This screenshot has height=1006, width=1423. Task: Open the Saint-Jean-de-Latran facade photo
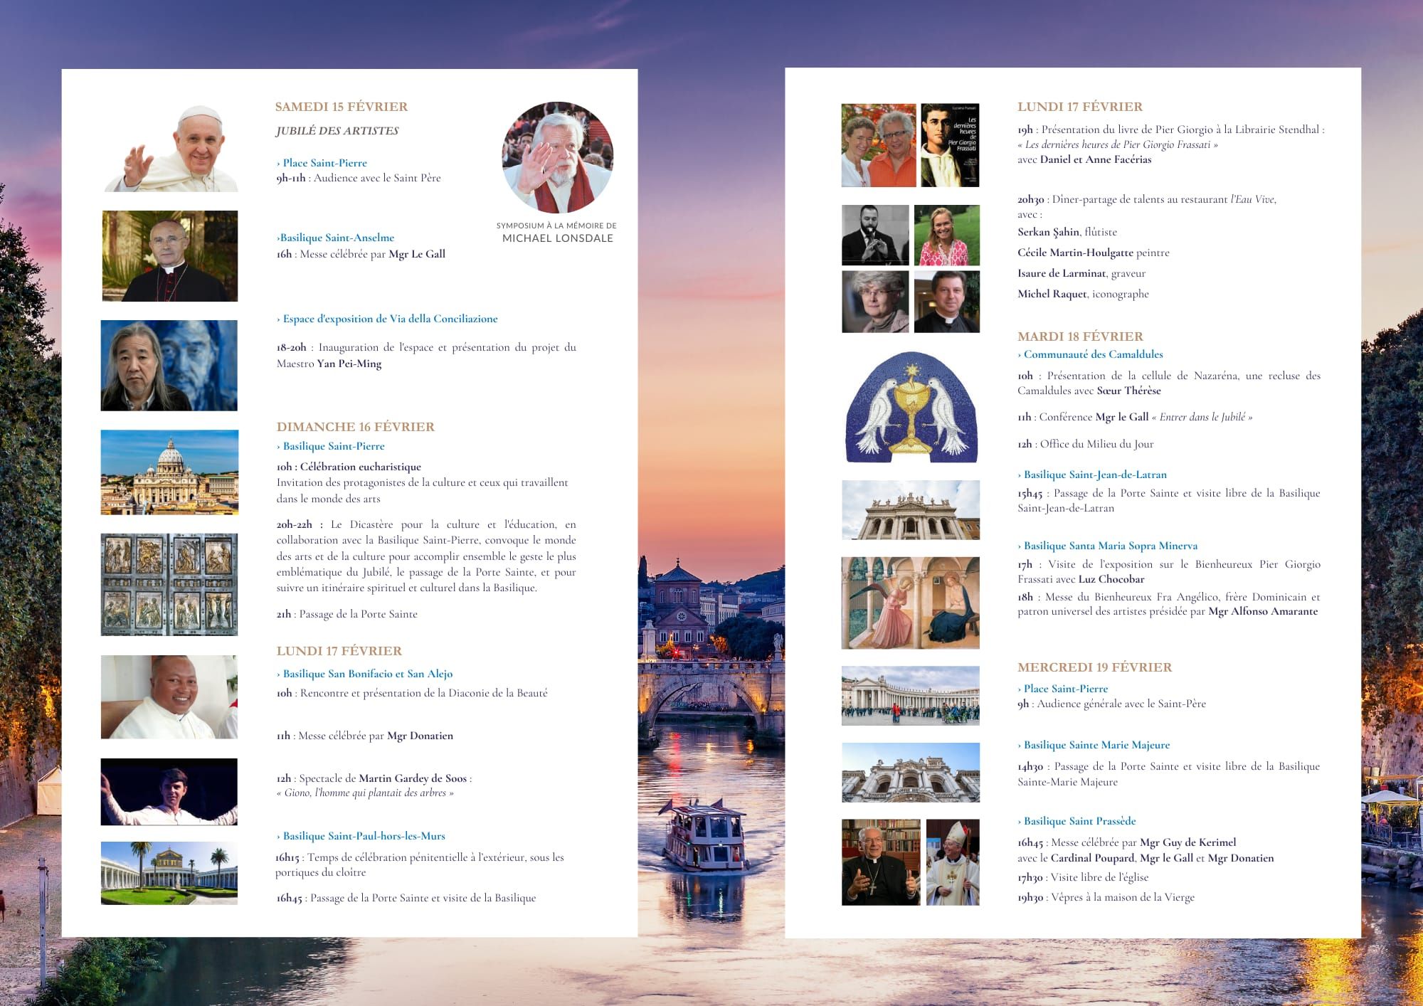pos(911,509)
